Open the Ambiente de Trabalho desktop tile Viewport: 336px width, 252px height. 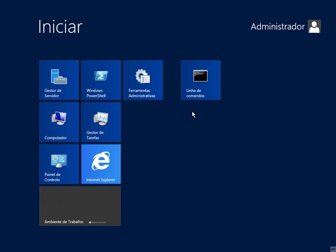[80, 206]
